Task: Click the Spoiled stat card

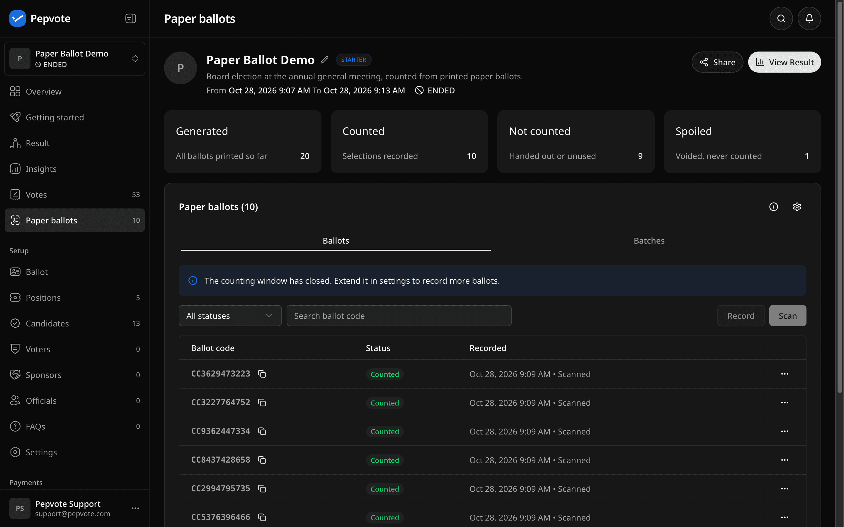Action: tap(742, 142)
